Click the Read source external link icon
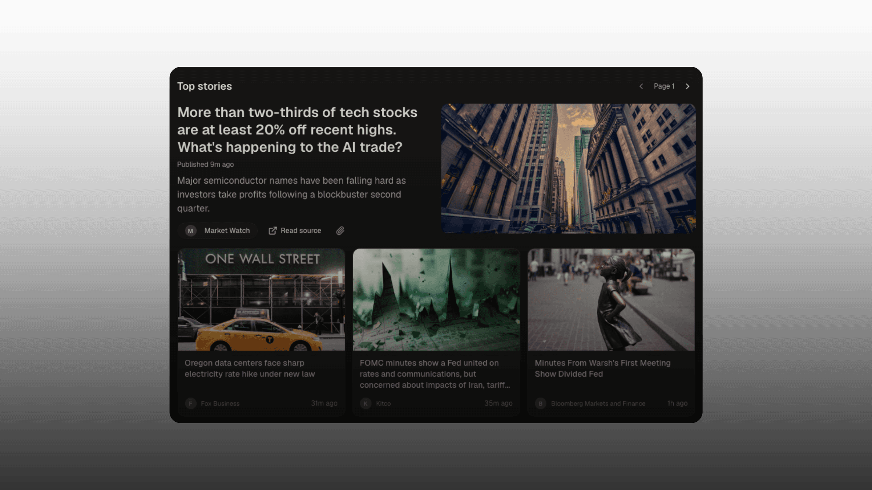Screen dimensions: 872x490 [x=272, y=231]
